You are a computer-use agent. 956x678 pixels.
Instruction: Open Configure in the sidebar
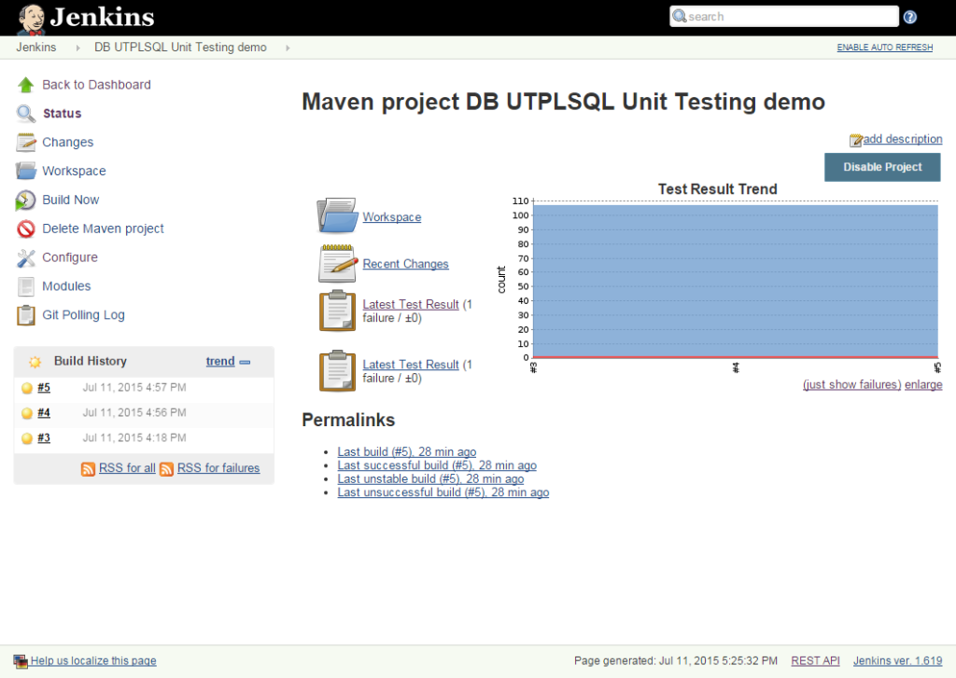tap(69, 257)
